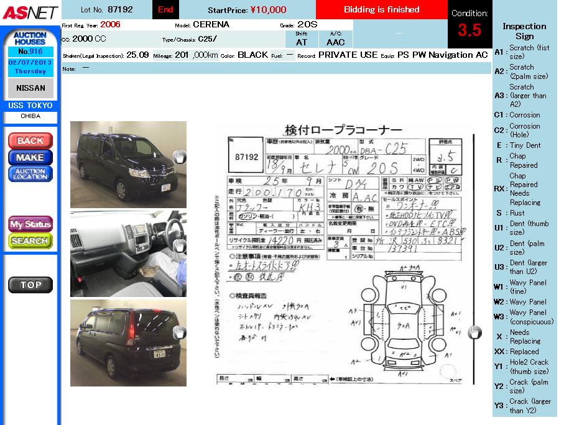Click the green SEARCH button
Image resolution: width=569 pixels, height=425 pixels.
coord(30,240)
